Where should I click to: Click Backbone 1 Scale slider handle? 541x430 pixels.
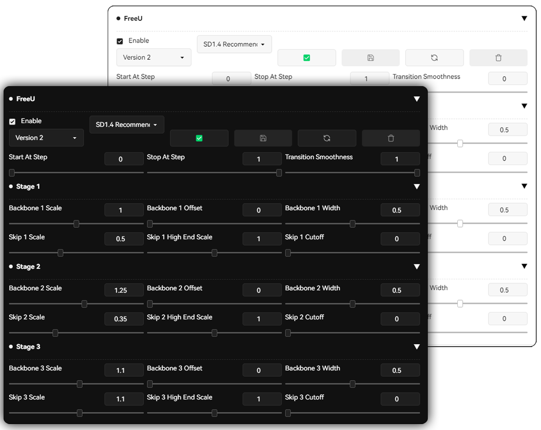coord(76,224)
